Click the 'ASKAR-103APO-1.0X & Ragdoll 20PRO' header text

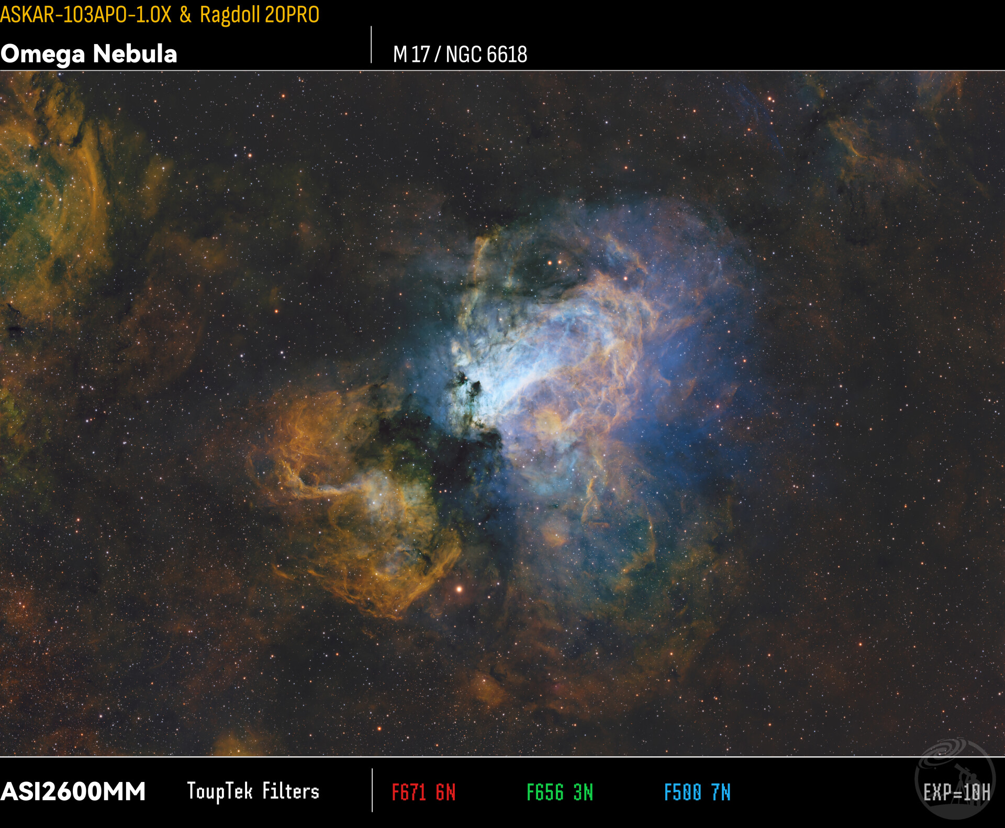160,15
